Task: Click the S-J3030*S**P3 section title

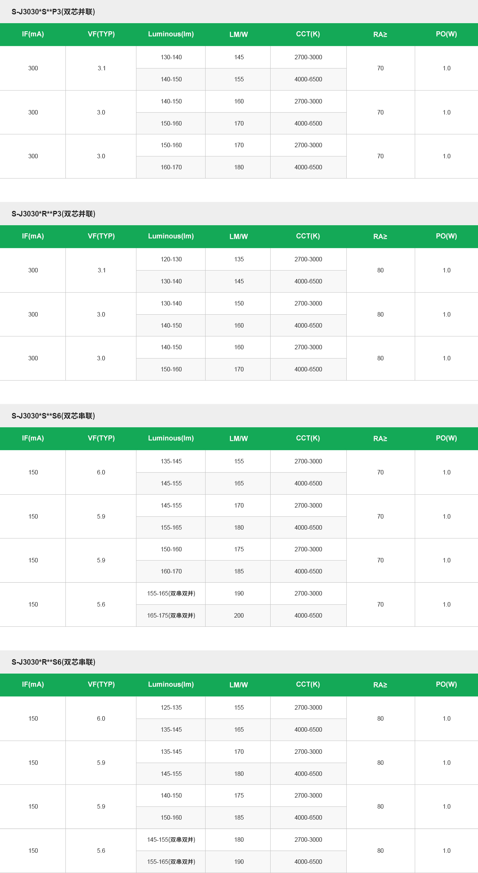Action: [x=53, y=12]
